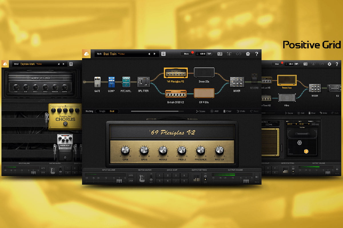Select Quick Snap 4 in right window
The height and width of the screenshot is (228, 343).
[x=275, y=168]
